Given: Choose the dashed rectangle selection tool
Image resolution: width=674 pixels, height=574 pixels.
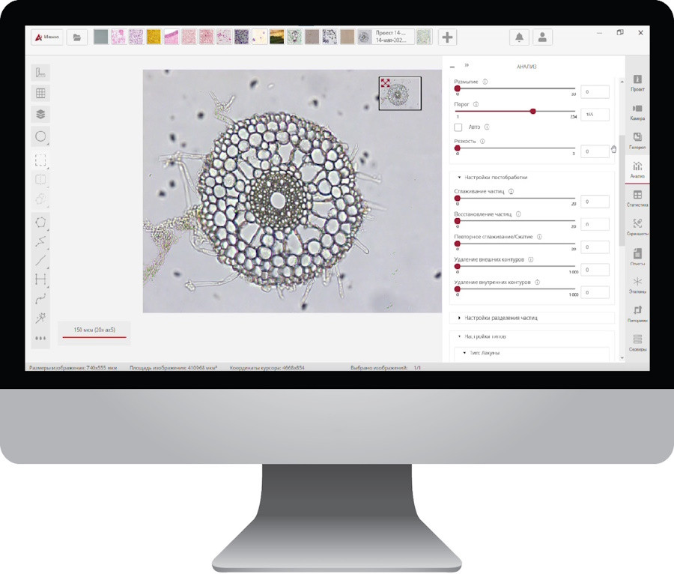Looking at the screenshot, I should (x=40, y=160).
